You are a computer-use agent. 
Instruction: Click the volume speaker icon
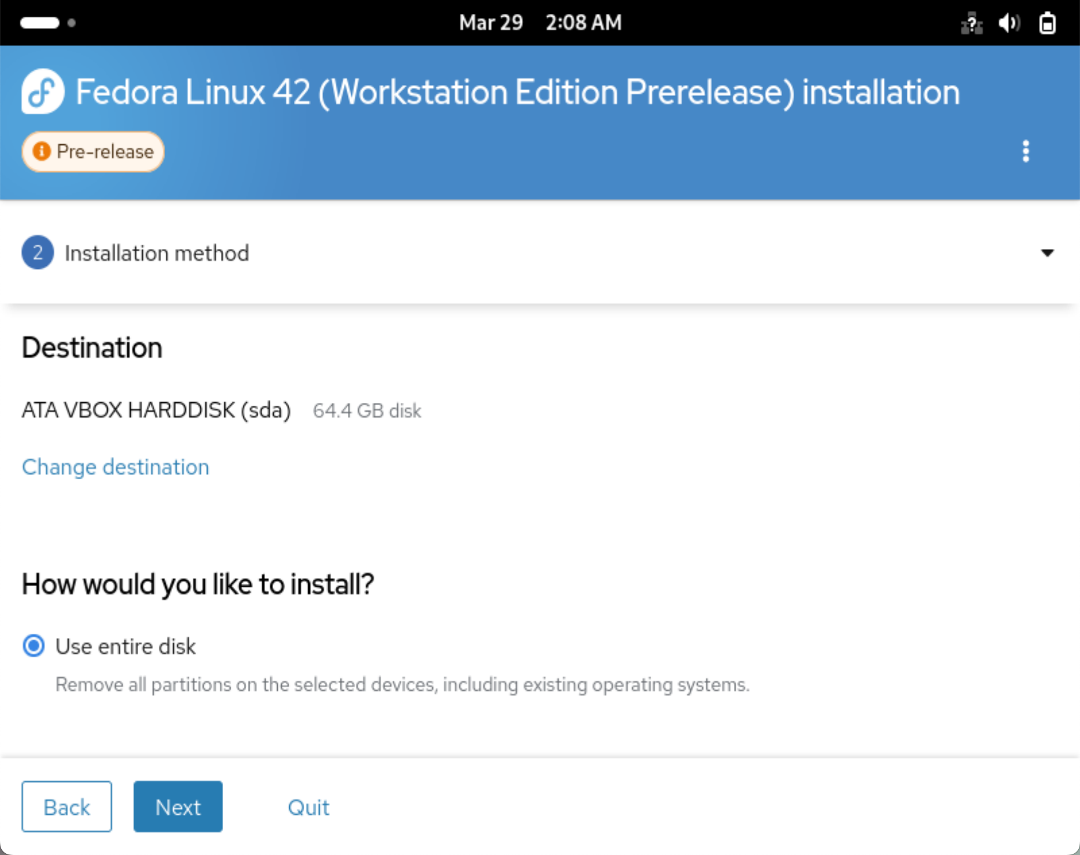1009,24
